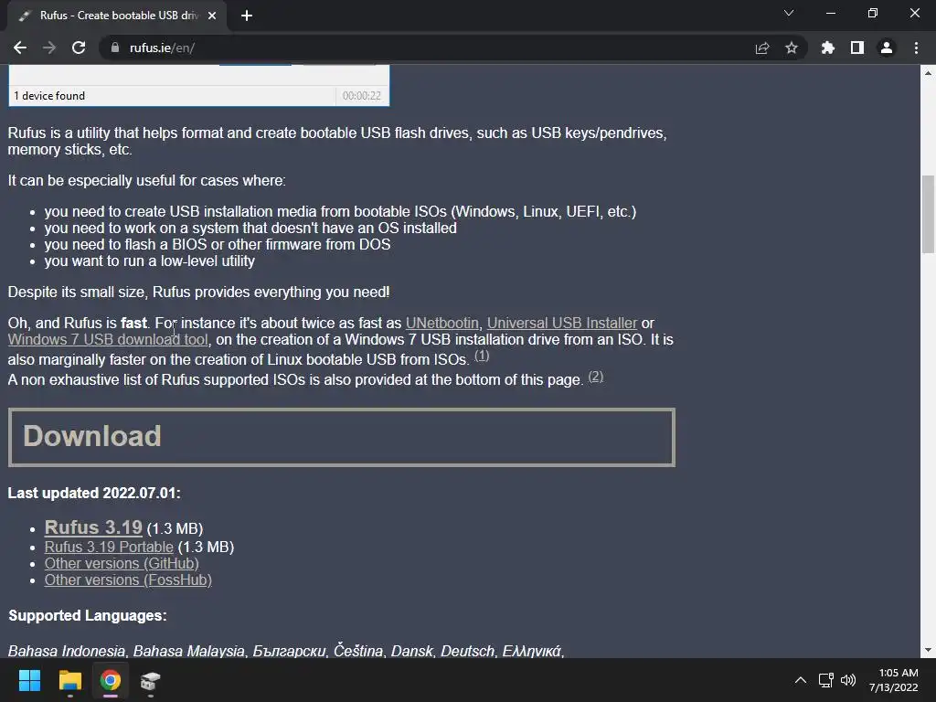Screen dimensions: 936x702
Task: Toggle the browser side panel
Action: (857, 48)
